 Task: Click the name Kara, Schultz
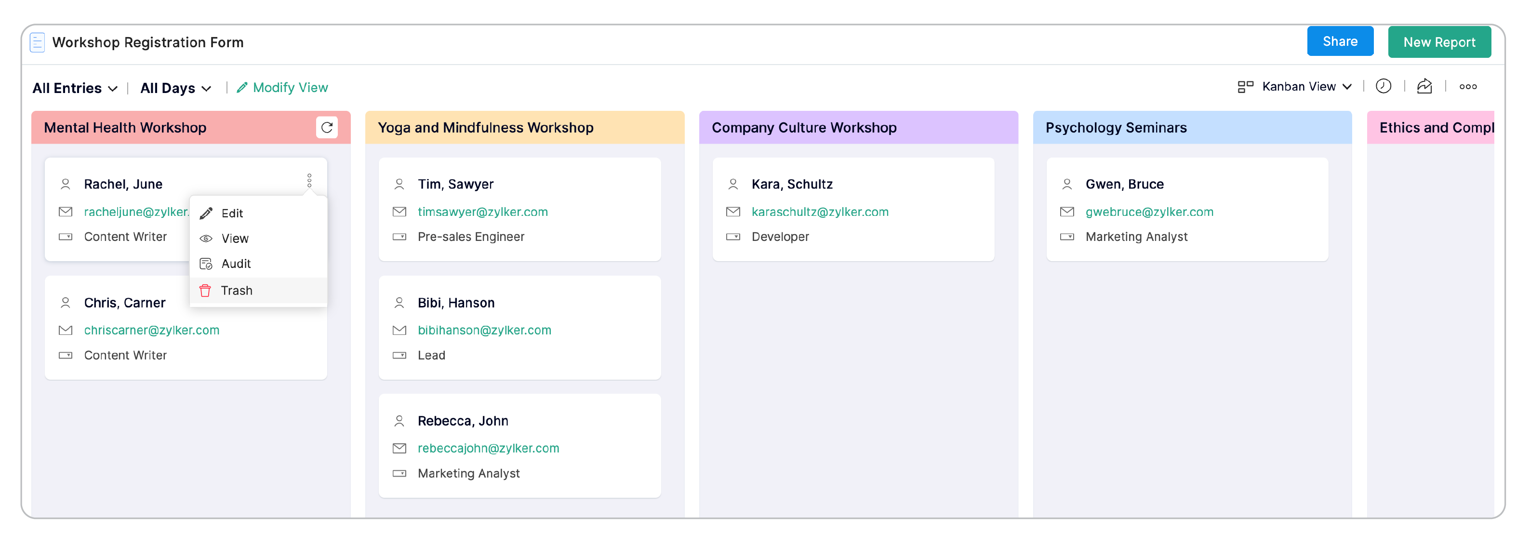click(x=792, y=184)
